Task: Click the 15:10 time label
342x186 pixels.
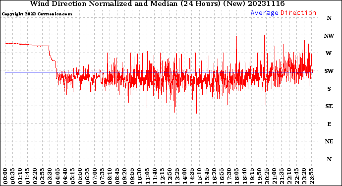Action: coord(199,176)
